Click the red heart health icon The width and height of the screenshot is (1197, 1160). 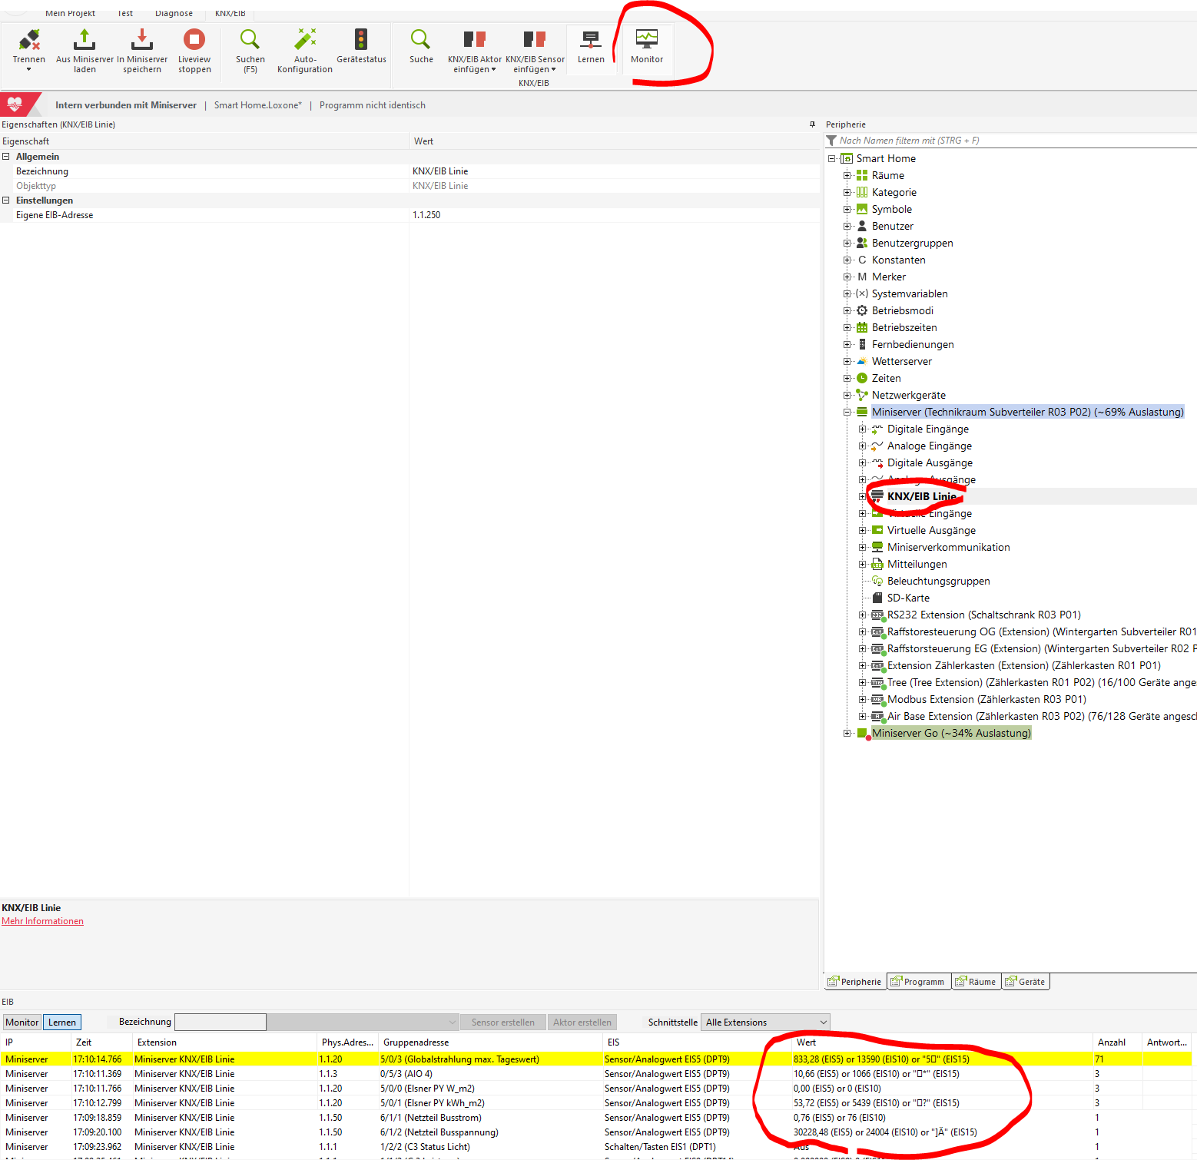15,104
